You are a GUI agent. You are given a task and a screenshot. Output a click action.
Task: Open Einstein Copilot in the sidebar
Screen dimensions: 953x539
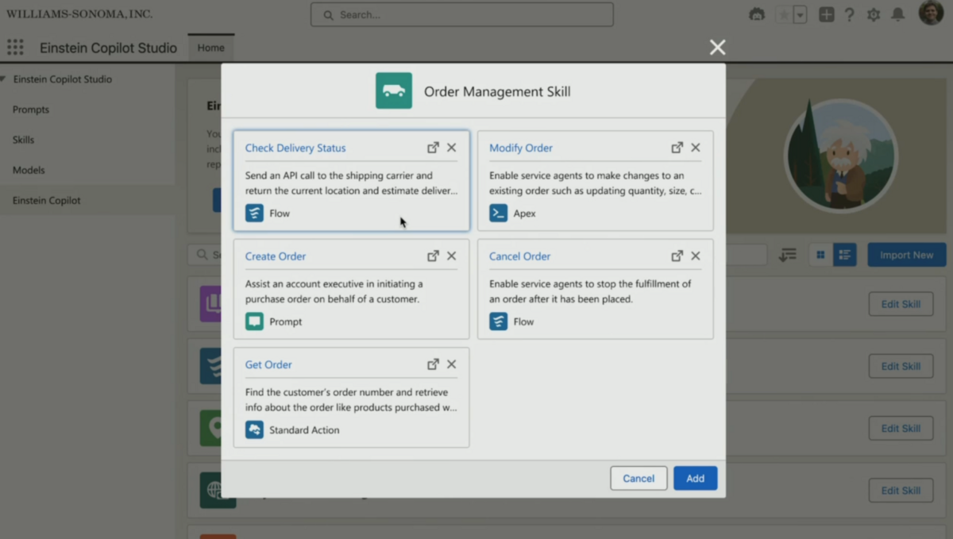[47, 201]
